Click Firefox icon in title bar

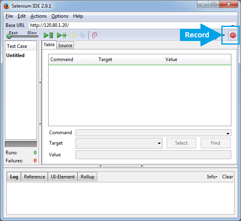click(x=6, y=6)
